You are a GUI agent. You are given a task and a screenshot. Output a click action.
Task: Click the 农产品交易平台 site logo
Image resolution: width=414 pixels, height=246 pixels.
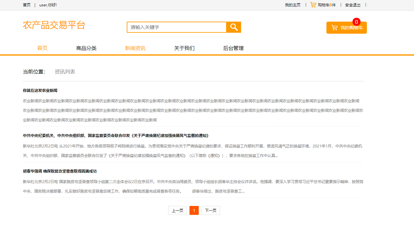click(x=54, y=25)
